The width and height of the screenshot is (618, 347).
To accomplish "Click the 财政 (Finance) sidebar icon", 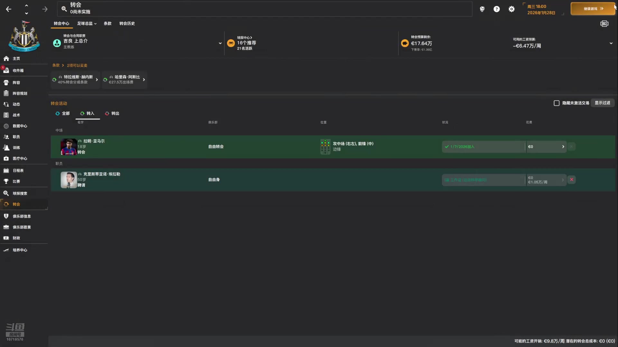I will [x=6, y=238].
